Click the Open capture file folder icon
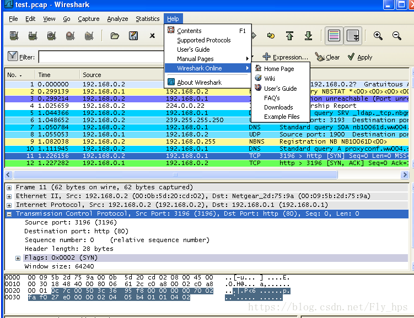 coord(115,36)
